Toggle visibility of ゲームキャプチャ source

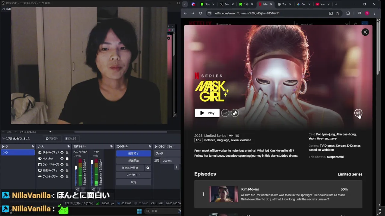62,176
